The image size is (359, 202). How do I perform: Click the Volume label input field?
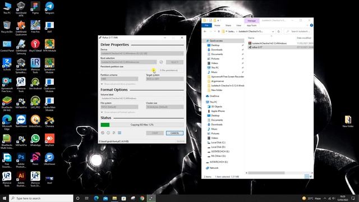pos(142,98)
